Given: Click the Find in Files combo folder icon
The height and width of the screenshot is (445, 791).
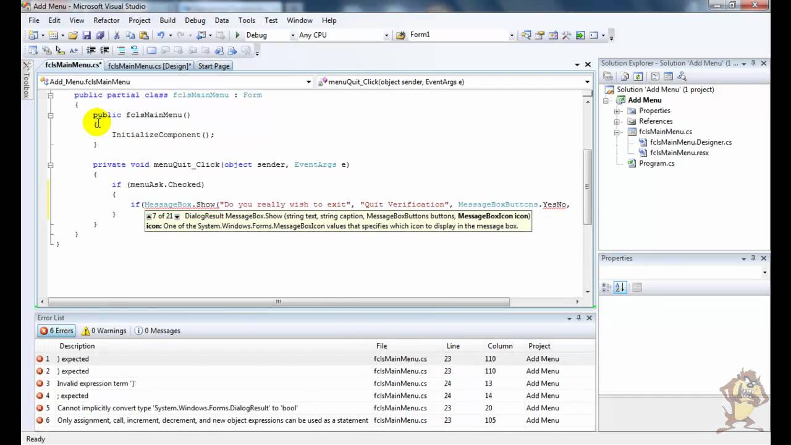Looking at the screenshot, I should point(400,35).
